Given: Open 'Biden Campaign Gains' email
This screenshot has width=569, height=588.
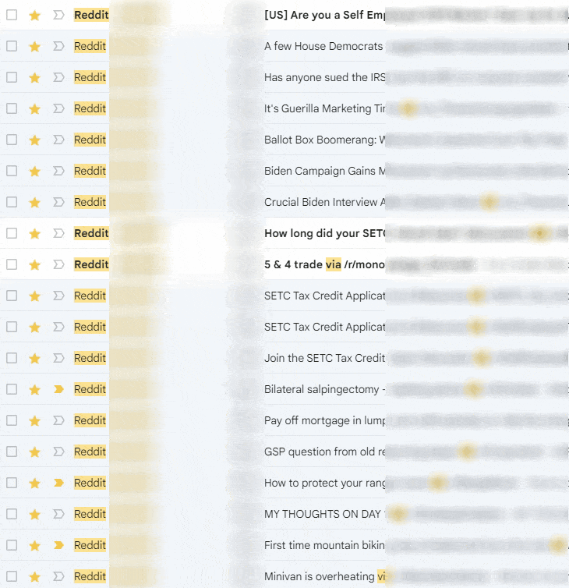Looking at the screenshot, I should (x=324, y=171).
